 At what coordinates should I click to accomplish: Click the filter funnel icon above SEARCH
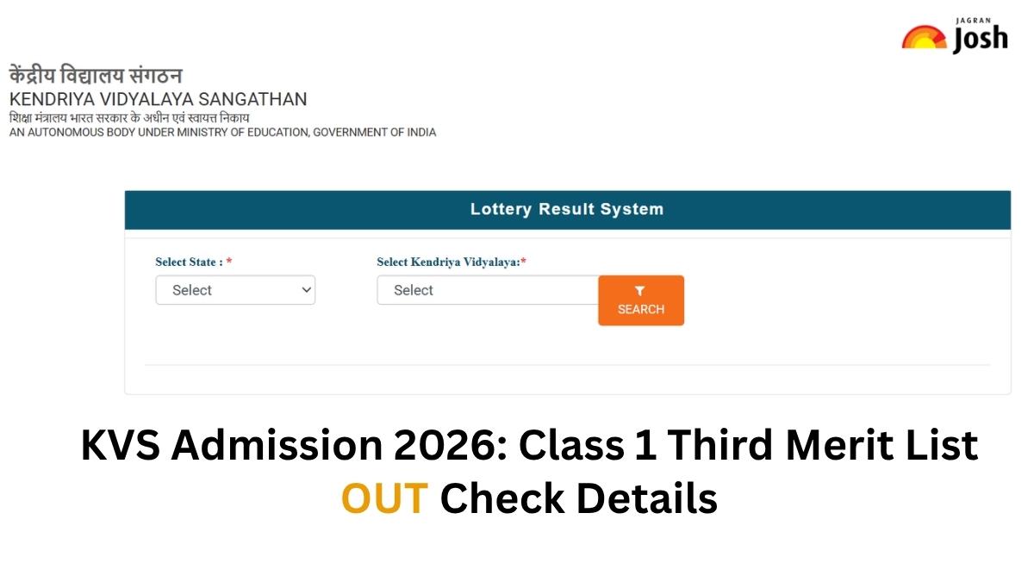point(640,291)
